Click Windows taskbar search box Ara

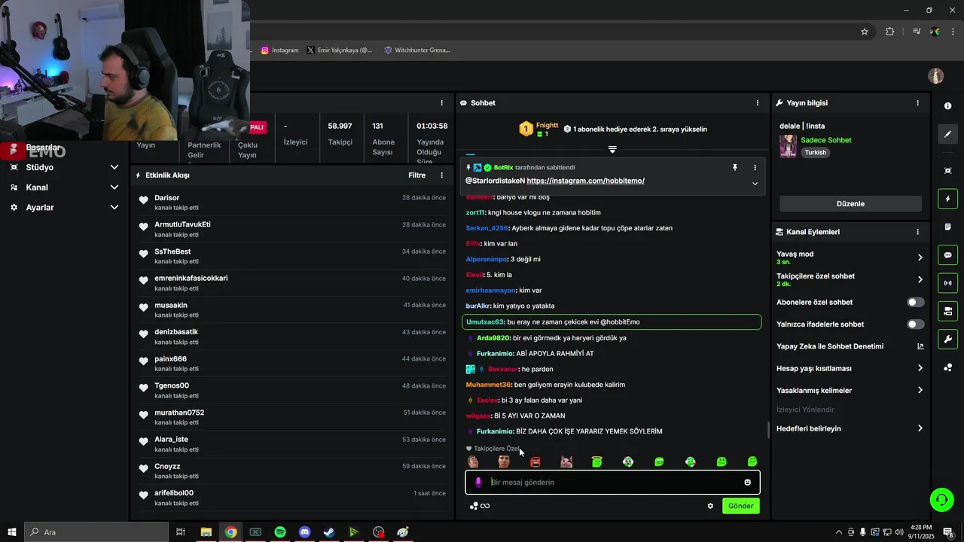point(96,532)
